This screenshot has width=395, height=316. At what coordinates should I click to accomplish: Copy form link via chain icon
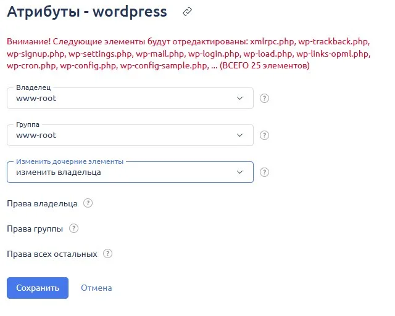coord(187,12)
